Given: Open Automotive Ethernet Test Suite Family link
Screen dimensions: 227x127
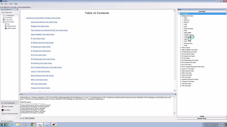Looking at the screenshot, I should point(44,22).
